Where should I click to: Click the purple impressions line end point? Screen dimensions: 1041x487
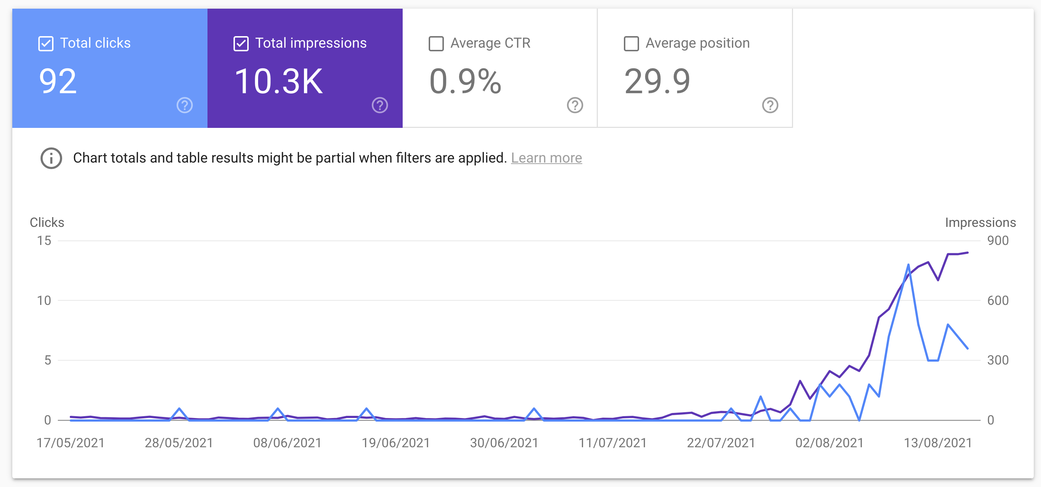967,253
